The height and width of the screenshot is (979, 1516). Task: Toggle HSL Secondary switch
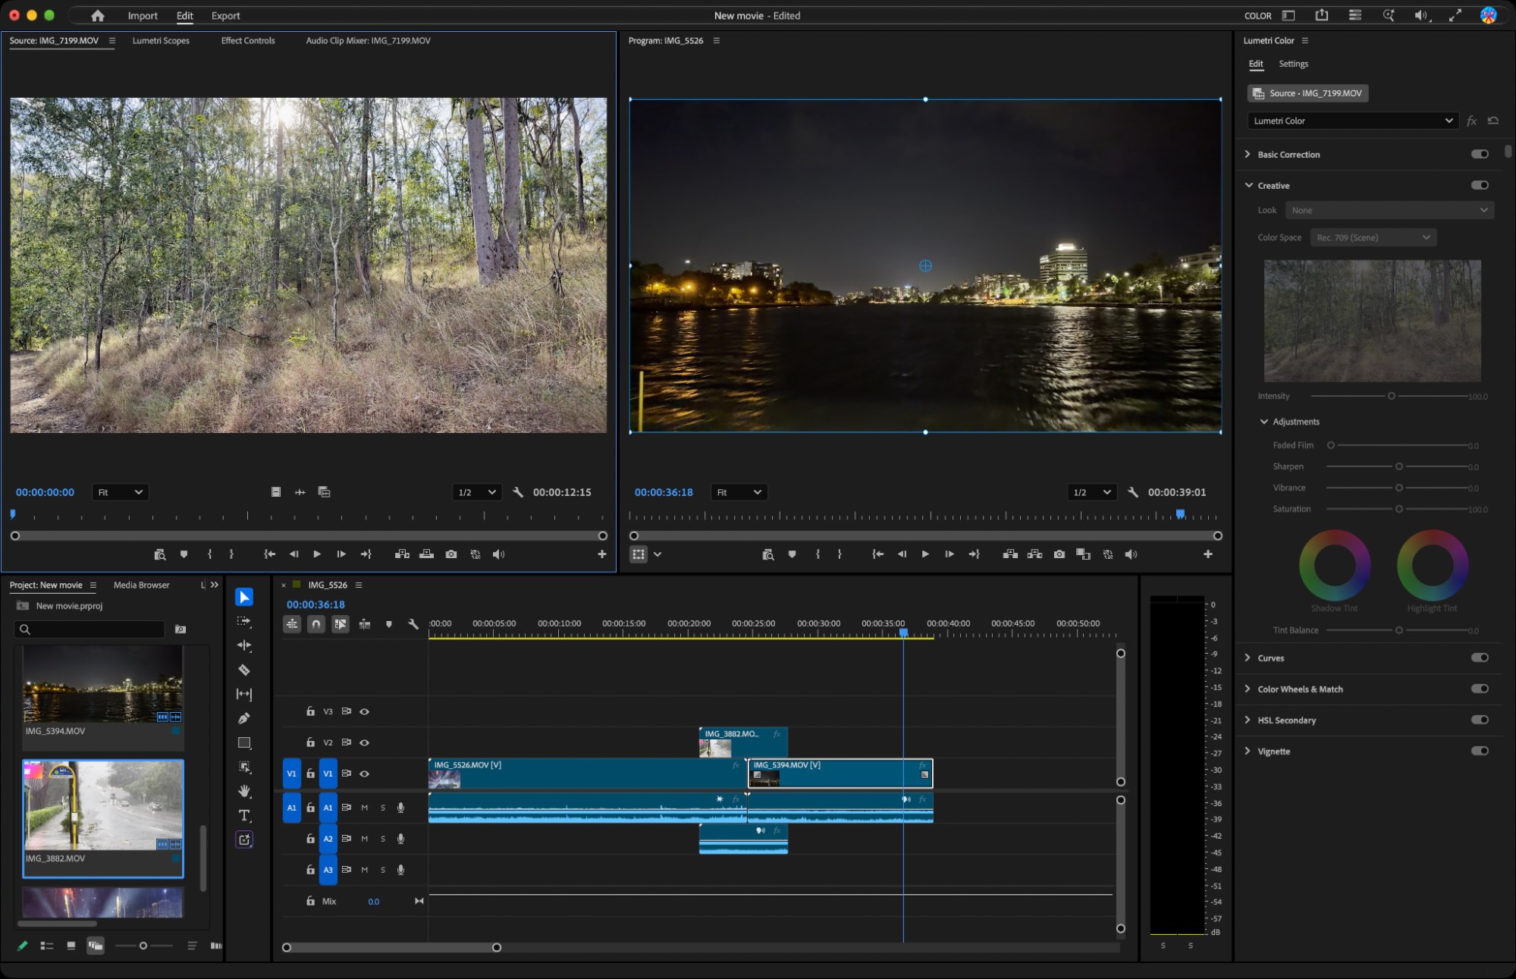click(x=1480, y=720)
